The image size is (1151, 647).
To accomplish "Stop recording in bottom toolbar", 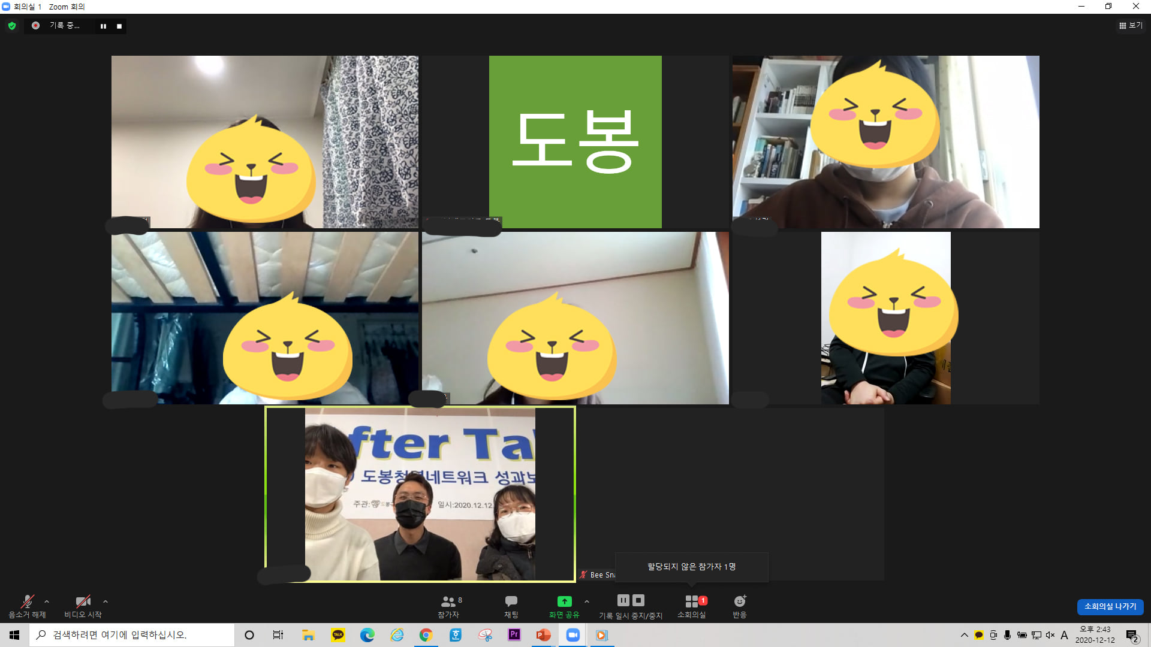I will pyautogui.click(x=638, y=600).
